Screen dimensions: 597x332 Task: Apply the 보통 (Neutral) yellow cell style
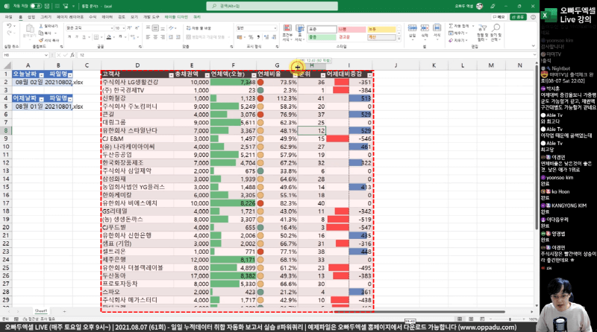(x=381, y=29)
